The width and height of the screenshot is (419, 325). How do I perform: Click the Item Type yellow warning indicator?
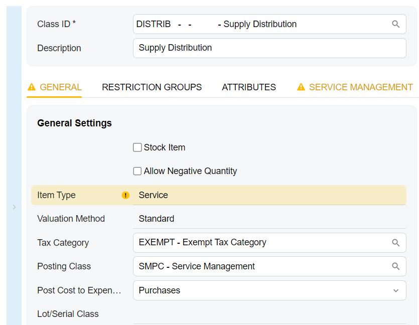coord(125,196)
